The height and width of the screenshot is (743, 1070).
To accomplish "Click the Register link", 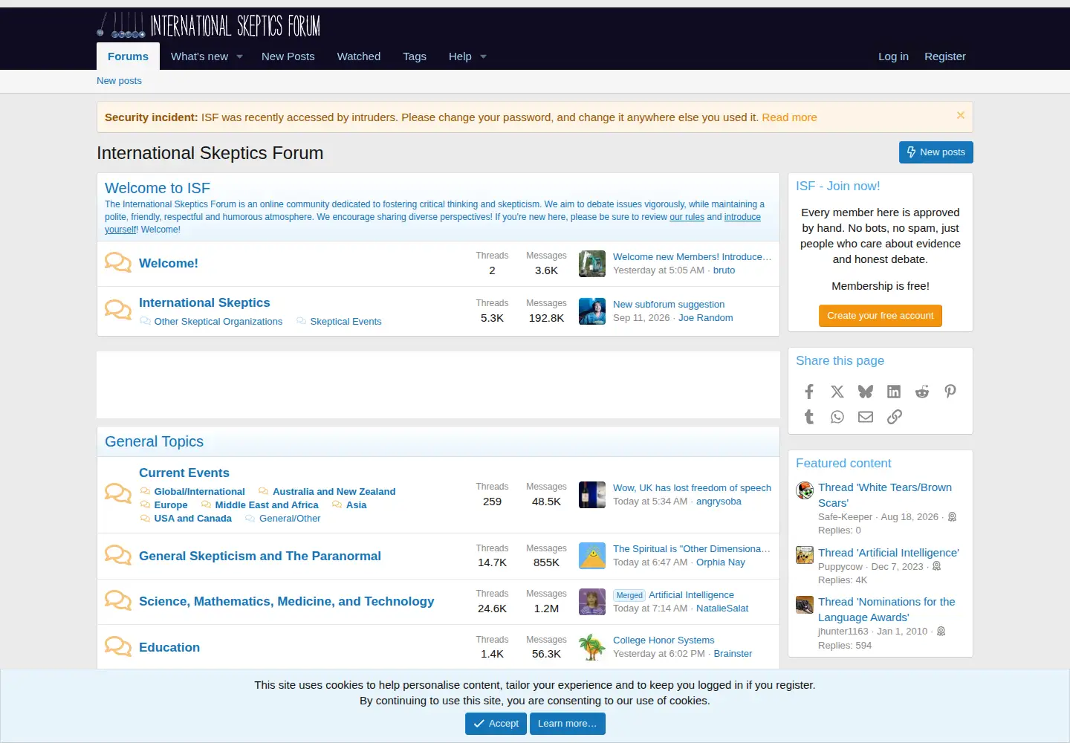I will click(x=945, y=56).
